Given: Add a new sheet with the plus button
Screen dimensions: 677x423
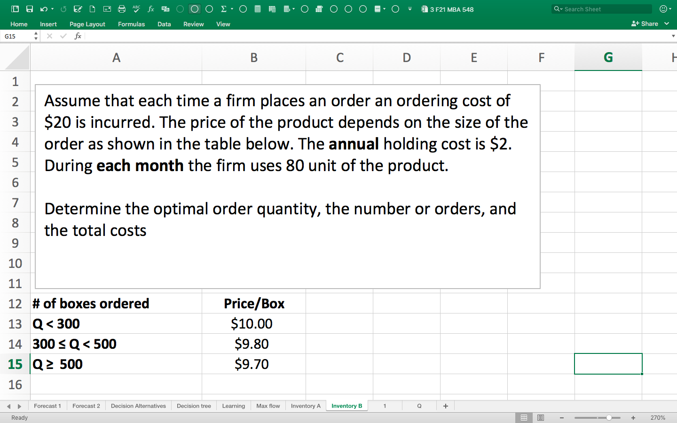Looking at the screenshot, I should click(445, 406).
